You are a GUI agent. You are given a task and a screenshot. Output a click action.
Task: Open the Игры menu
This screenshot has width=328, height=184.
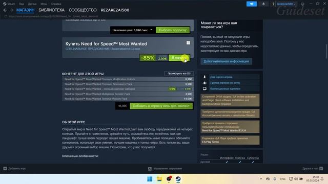point(44,4)
